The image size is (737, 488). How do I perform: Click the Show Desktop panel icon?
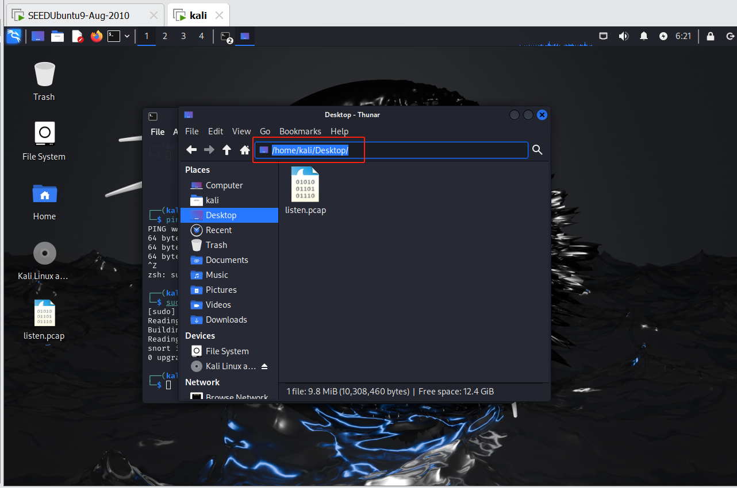[x=38, y=36]
